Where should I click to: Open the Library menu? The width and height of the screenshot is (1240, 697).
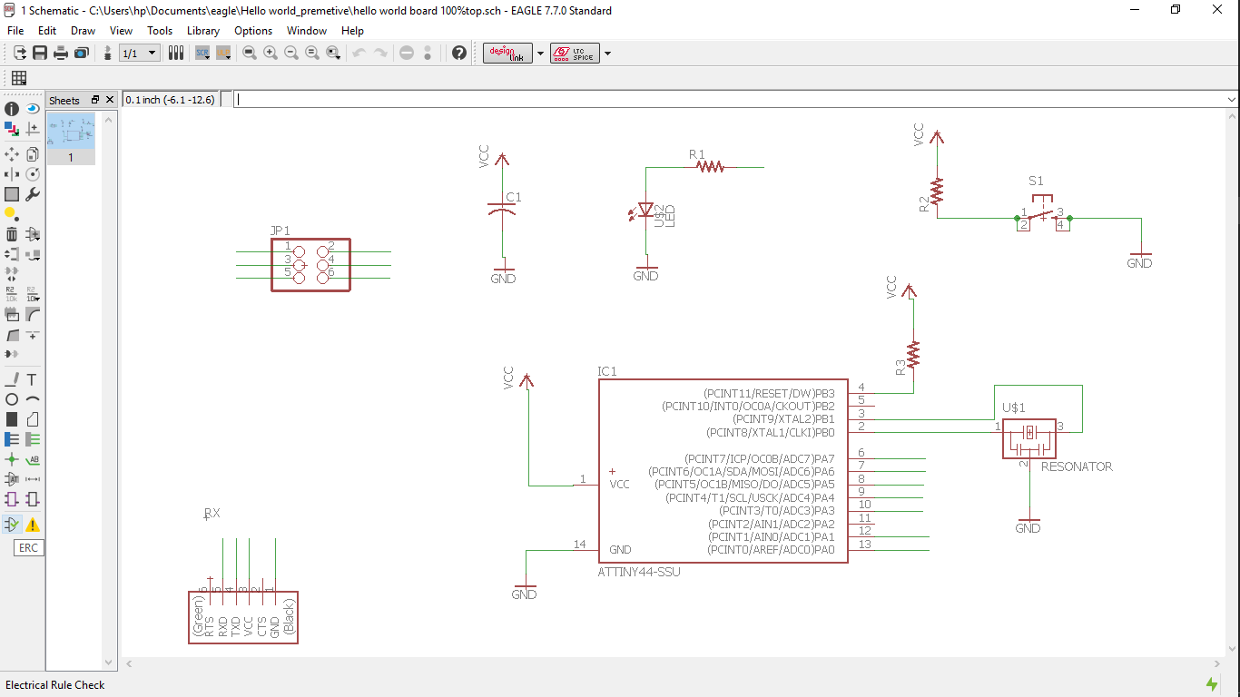203,31
